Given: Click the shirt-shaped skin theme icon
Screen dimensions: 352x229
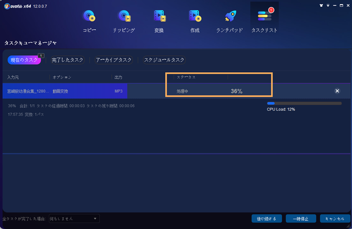Looking at the screenshot, I should 321,5.
